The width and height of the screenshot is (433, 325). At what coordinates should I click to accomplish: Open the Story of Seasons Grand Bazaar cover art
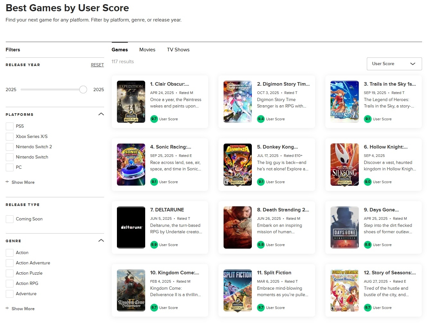tap(345, 290)
